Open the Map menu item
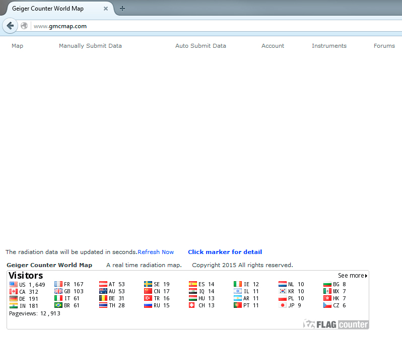The width and height of the screenshot is (402, 337). point(18,46)
